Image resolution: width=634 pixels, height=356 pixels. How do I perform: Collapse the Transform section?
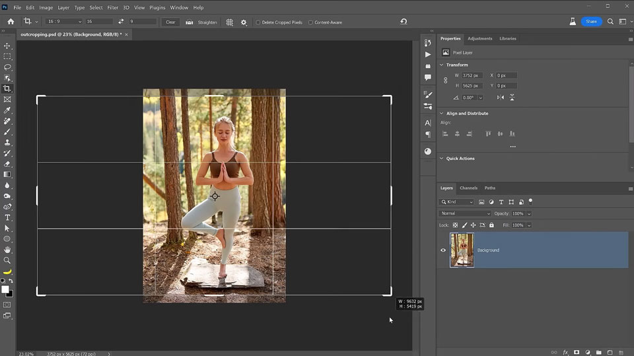tap(442, 65)
